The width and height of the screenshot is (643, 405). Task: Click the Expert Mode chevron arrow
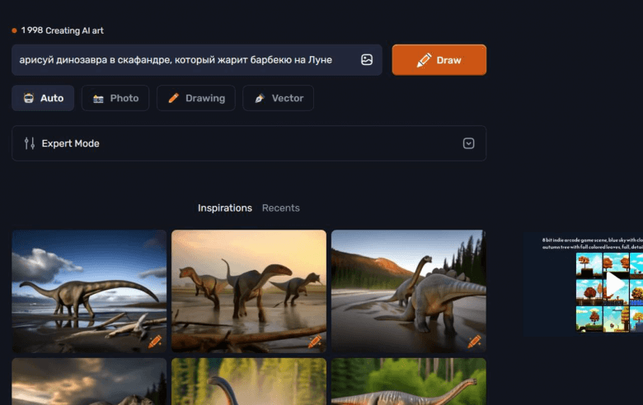click(468, 143)
